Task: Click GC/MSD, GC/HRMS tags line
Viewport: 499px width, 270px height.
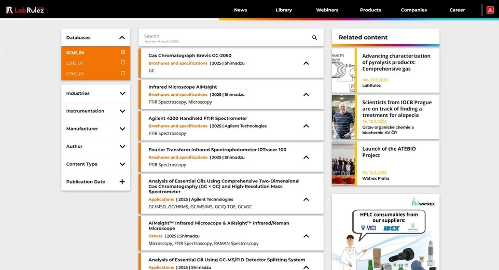Action: pyautogui.click(x=200, y=207)
